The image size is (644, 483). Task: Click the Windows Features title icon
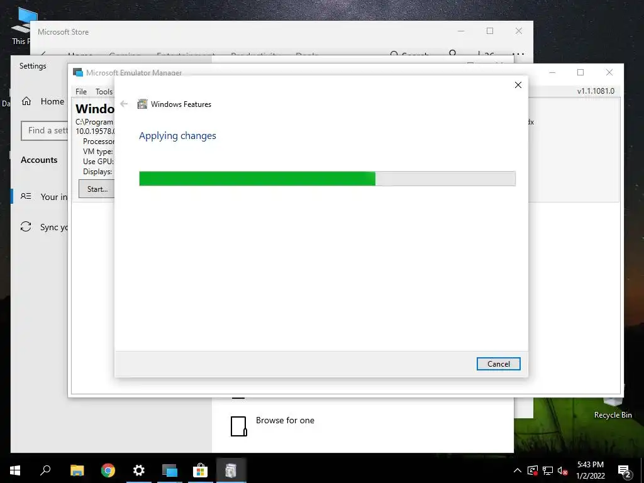click(142, 104)
